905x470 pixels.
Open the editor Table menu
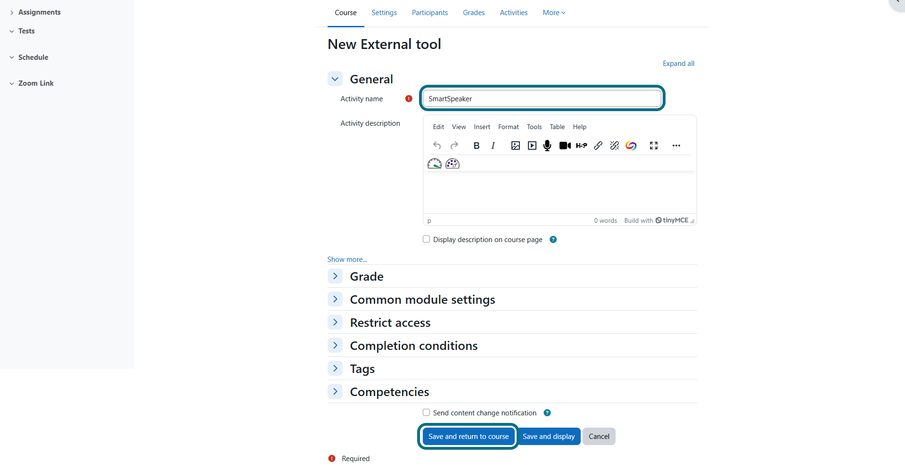557,127
